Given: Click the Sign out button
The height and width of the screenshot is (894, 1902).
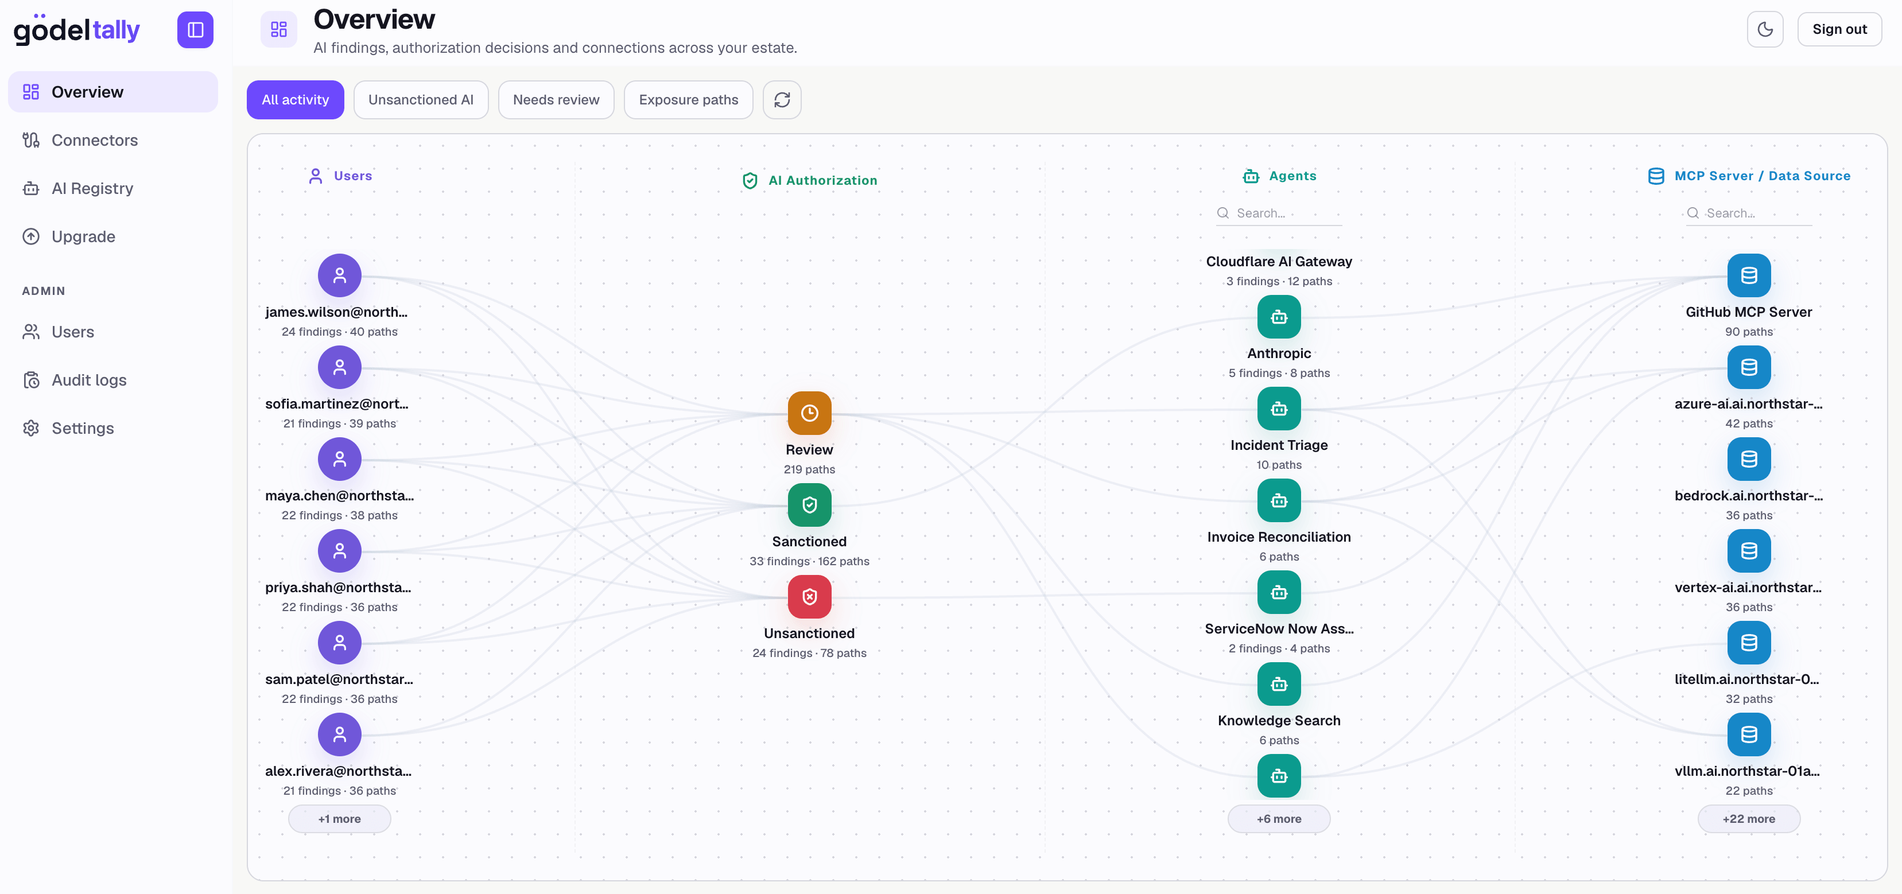Looking at the screenshot, I should coord(1838,29).
